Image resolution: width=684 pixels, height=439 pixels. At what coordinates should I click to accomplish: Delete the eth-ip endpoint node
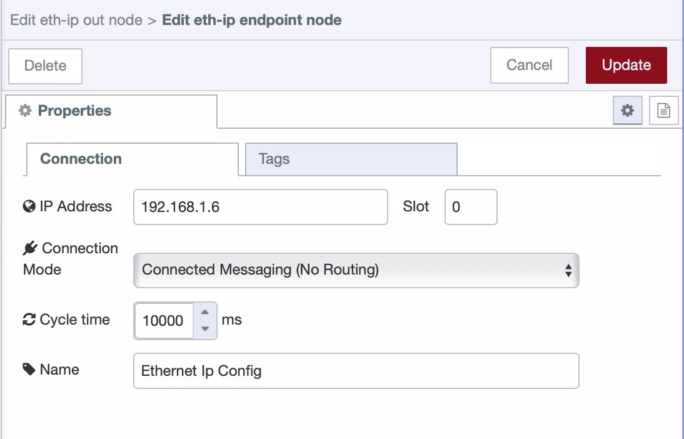click(44, 66)
